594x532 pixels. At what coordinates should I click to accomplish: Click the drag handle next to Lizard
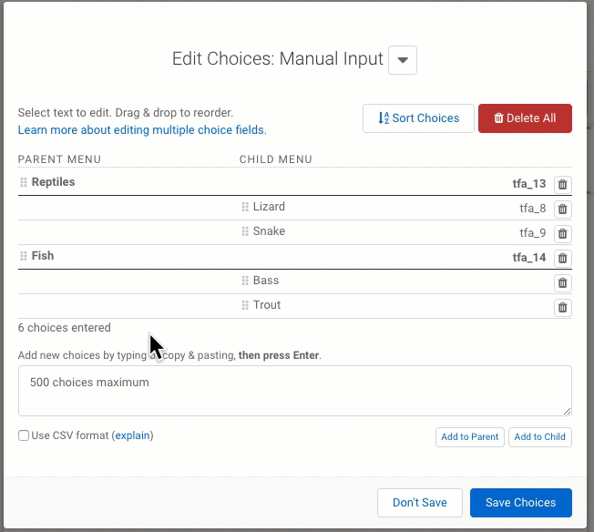[245, 207]
